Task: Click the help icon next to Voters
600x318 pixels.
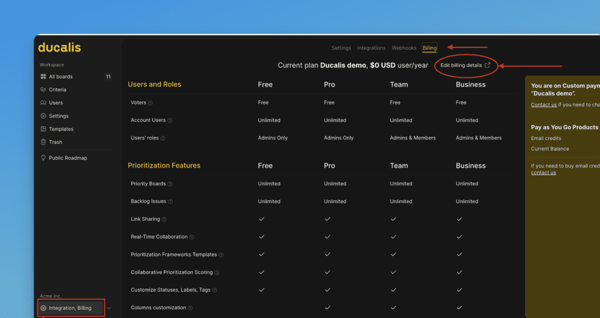Action: click(151, 103)
